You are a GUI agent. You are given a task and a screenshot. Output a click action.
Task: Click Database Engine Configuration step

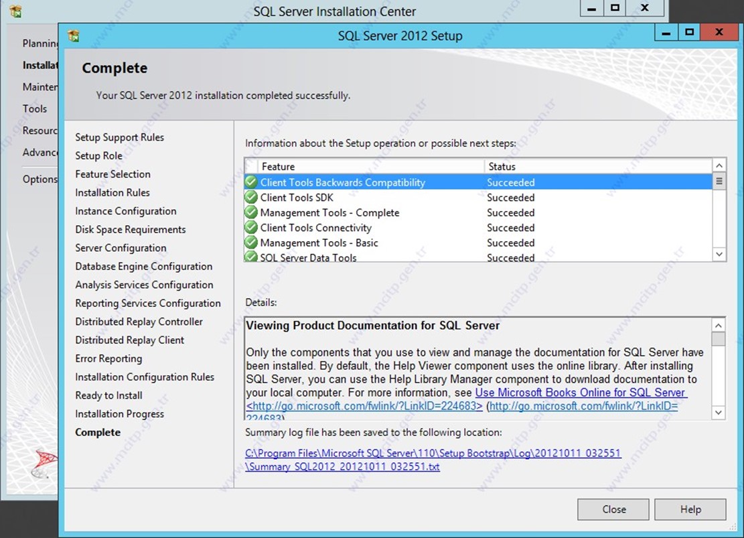pos(143,267)
